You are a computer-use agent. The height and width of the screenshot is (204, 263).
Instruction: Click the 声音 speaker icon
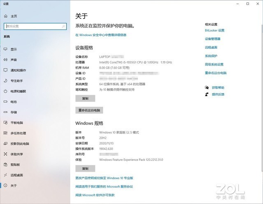click(x=5, y=60)
